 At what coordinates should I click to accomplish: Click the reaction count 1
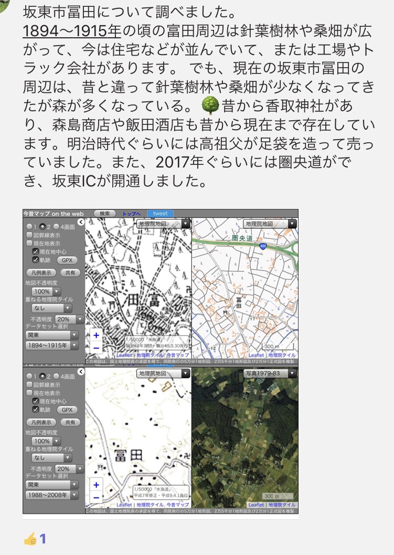pos(43,539)
